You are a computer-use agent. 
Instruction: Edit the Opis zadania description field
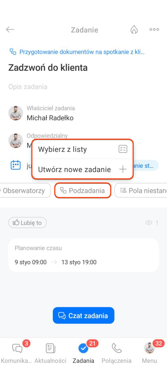[28, 87]
